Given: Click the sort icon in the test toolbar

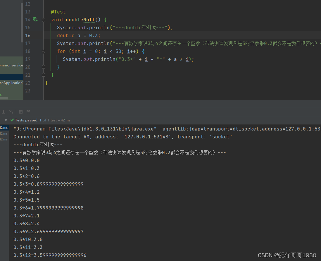Looking at the screenshot, I should 11,112.
